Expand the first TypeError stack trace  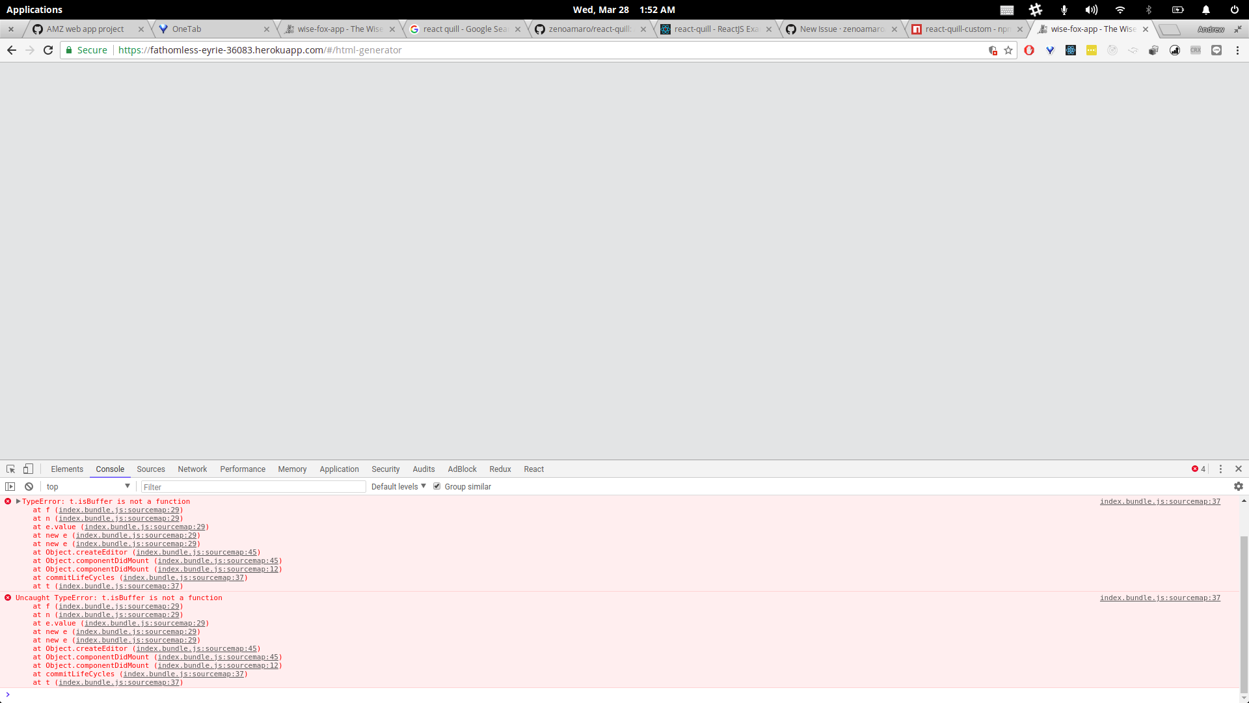click(18, 501)
